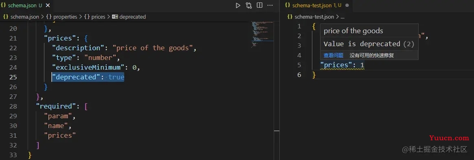Click prices breadcrumb segment
The image size is (474, 160).
click(x=98, y=17)
